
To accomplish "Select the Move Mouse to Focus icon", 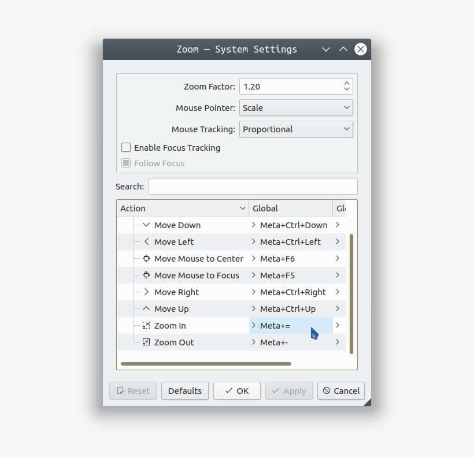I will (x=146, y=275).
